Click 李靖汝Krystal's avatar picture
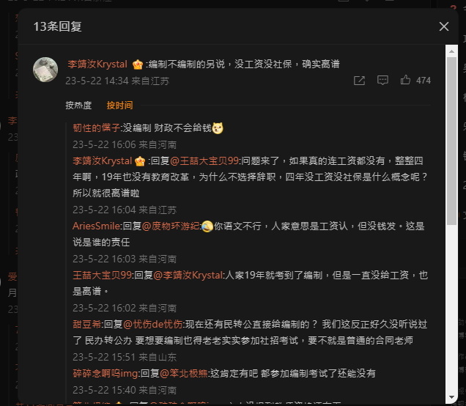466x406 pixels. (x=45, y=70)
